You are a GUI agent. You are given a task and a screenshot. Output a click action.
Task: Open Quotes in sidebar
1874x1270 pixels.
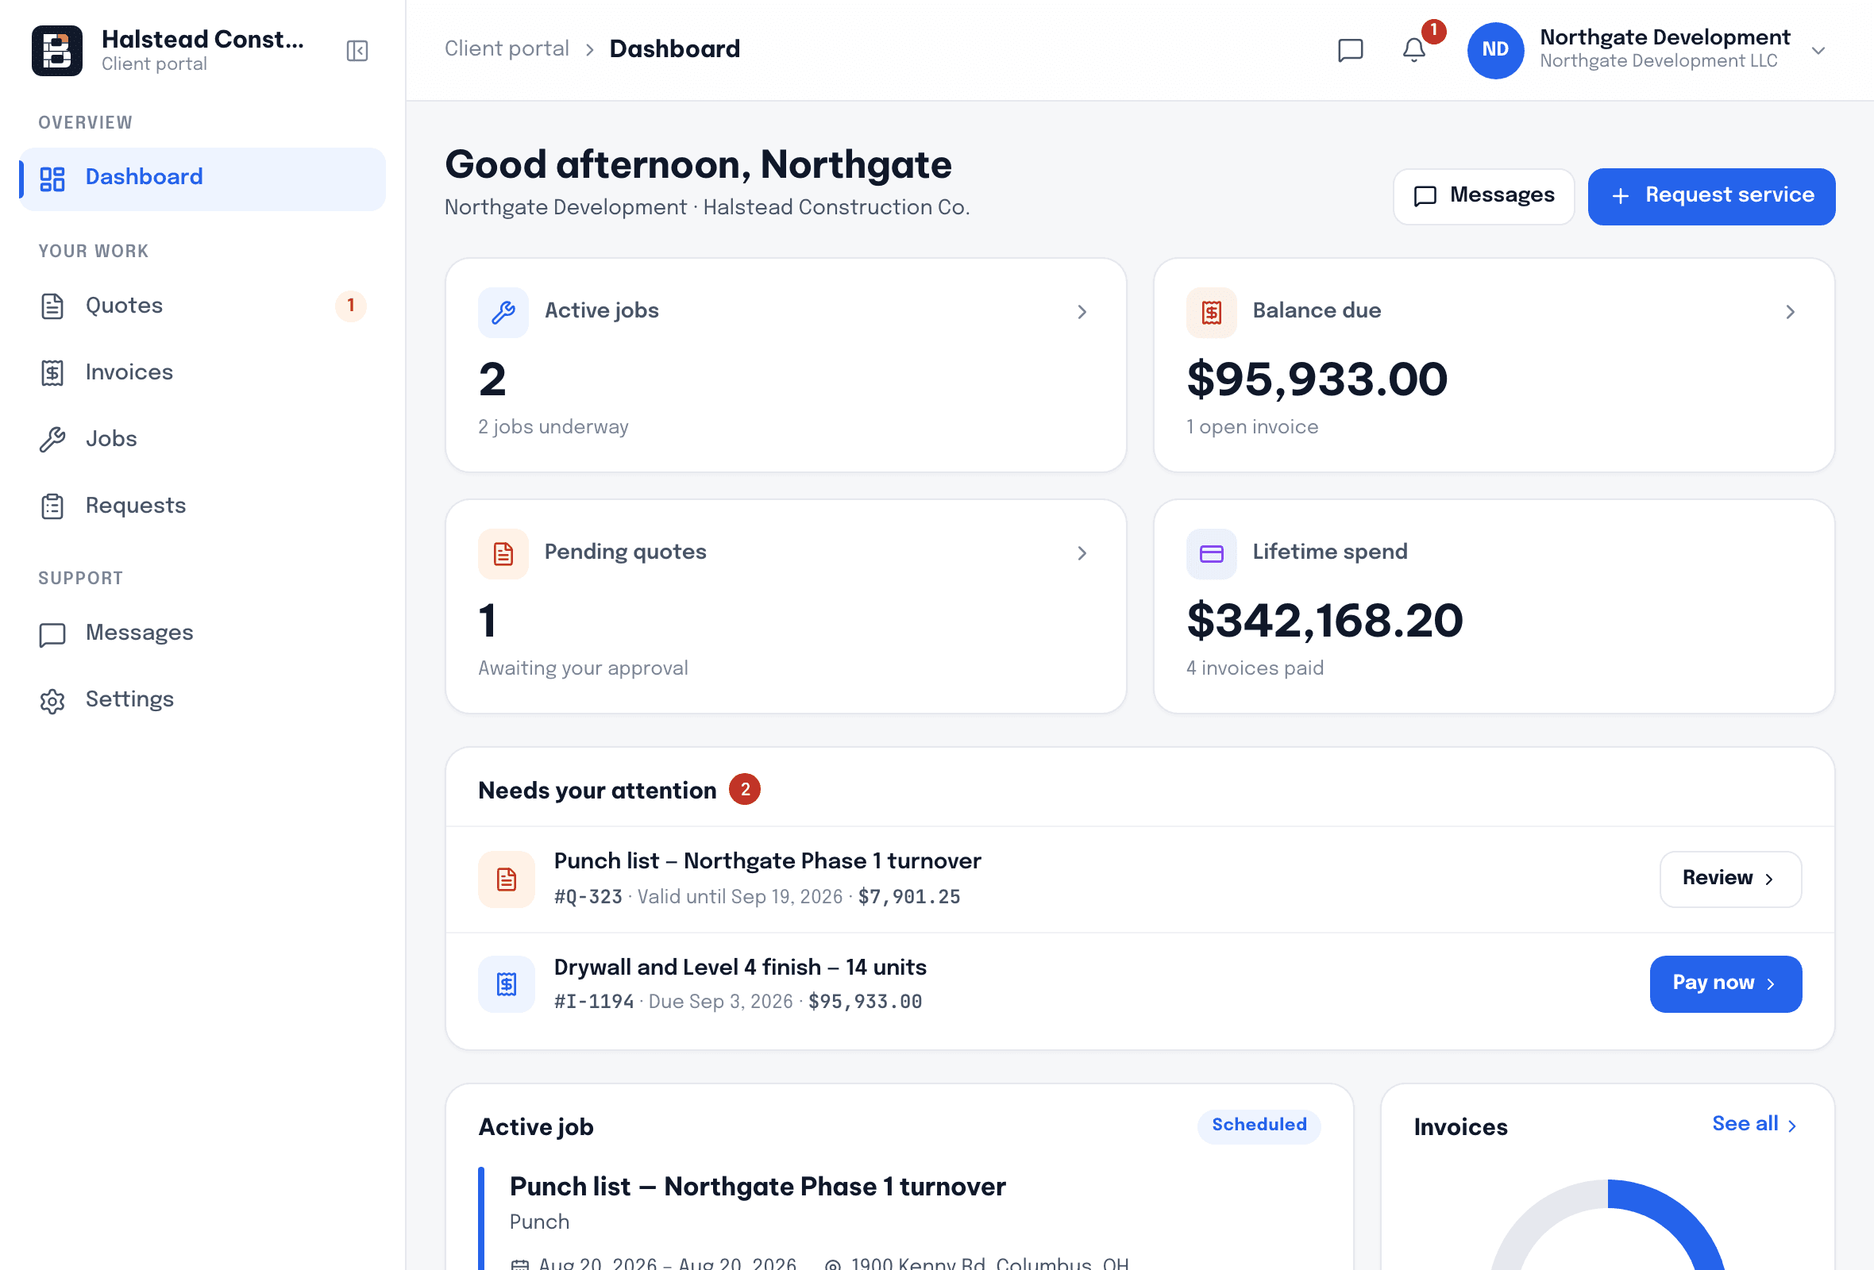pos(202,306)
